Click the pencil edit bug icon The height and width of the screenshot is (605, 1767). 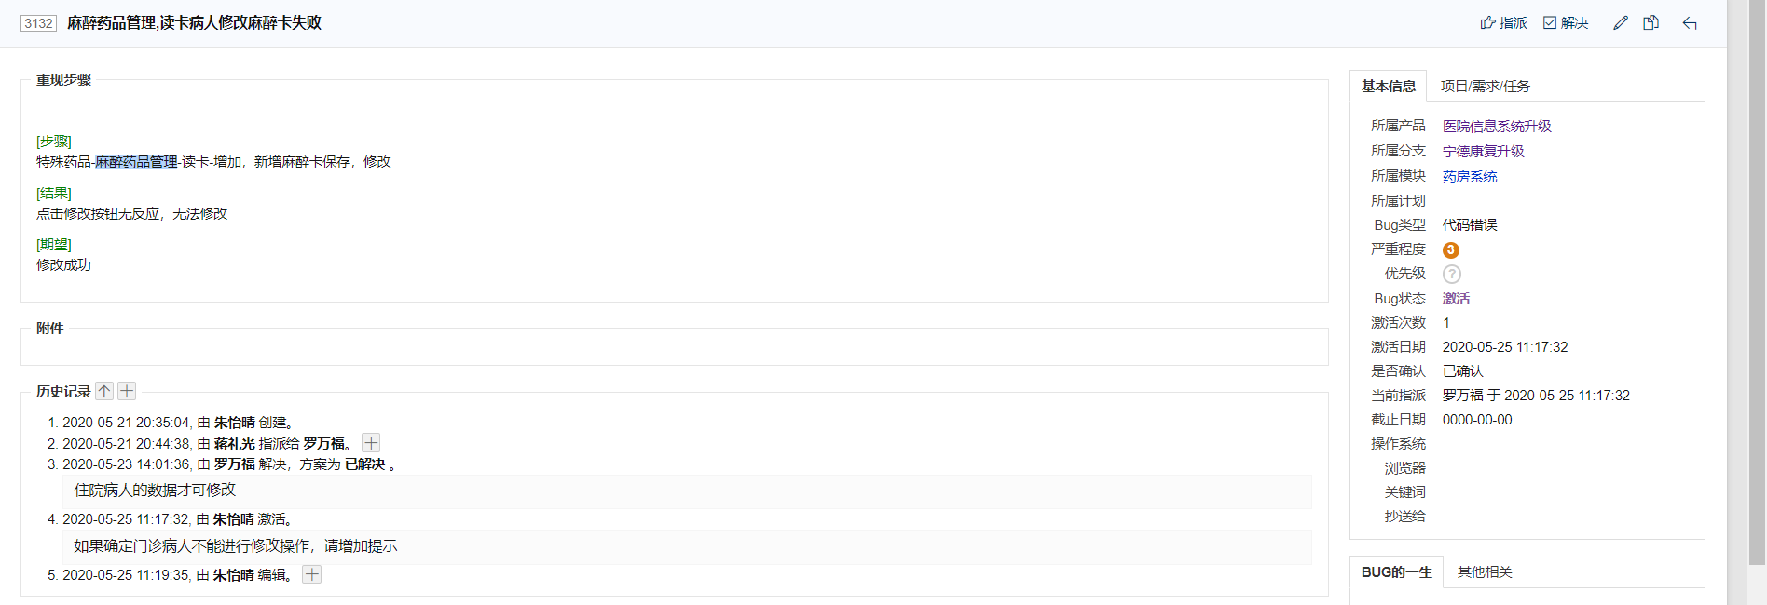pos(1621,23)
